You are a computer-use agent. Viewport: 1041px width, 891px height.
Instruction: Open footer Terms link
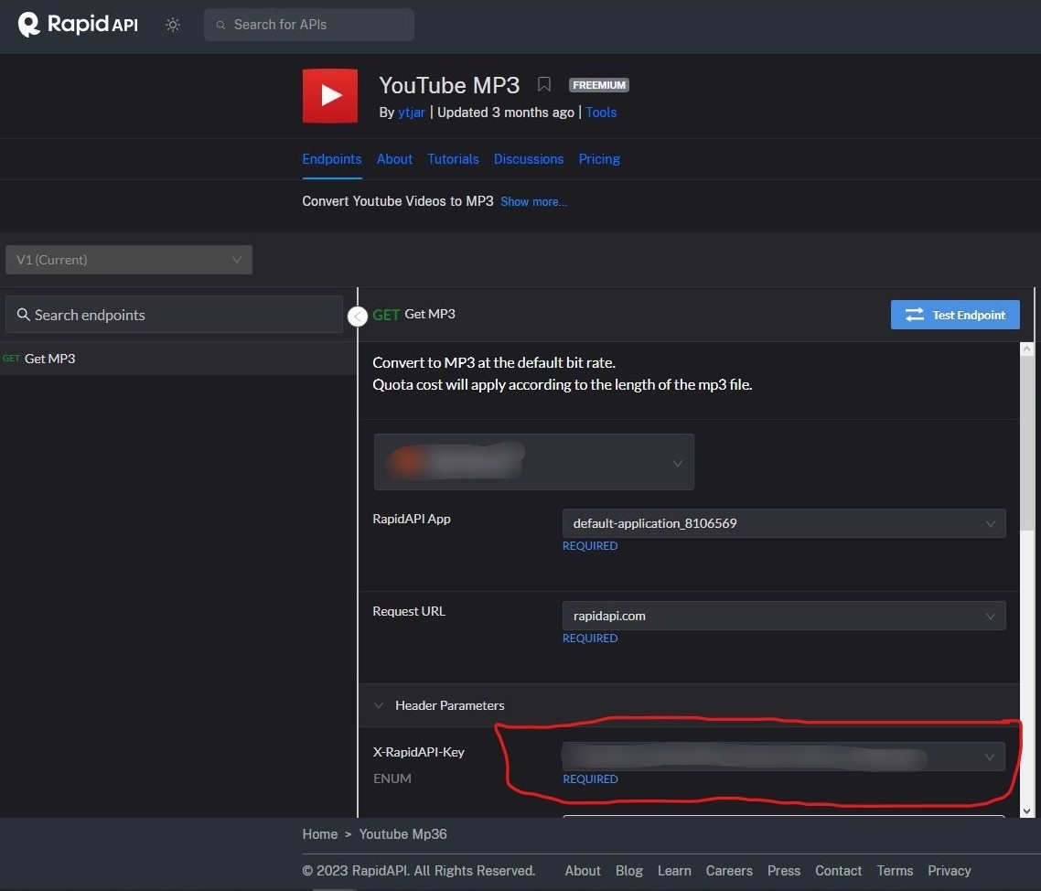pos(895,871)
